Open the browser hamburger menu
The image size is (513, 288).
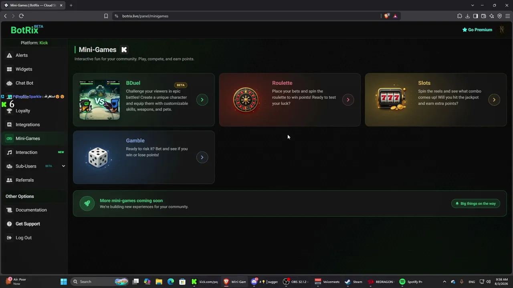pos(508,16)
